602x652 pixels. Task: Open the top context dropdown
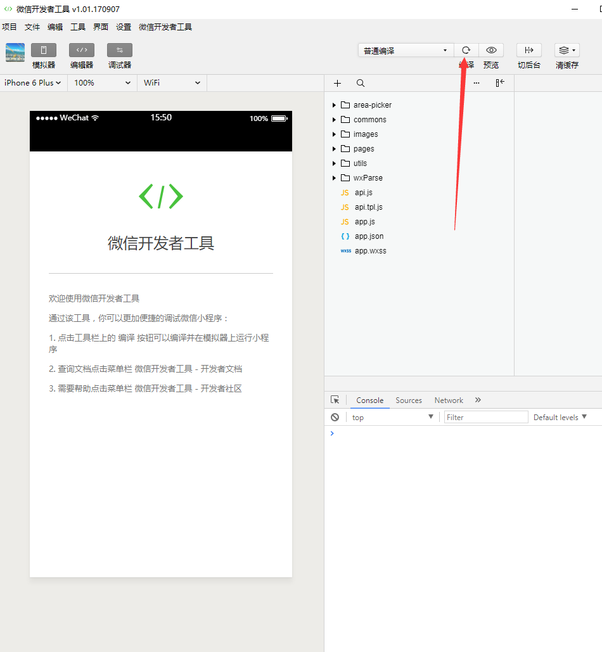coord(392,417)
